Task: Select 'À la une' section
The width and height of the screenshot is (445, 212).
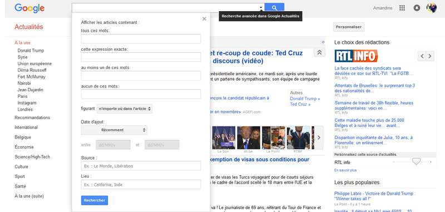Action: pos(22,43)
